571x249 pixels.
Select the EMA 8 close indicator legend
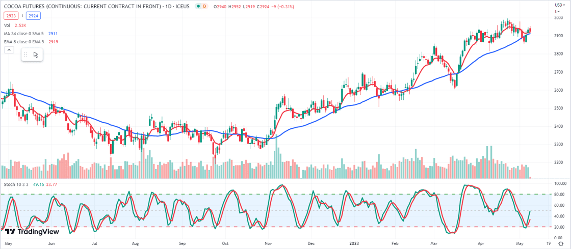tap(25, 42)
